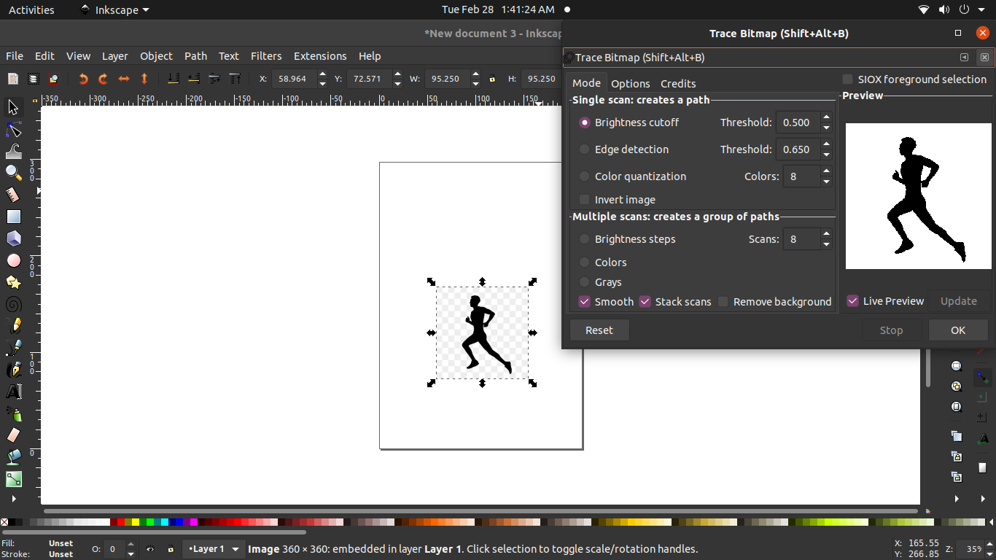Select the Selector arrow tool
The height and width of the screenshot is (560, 996).
point(12,107)
